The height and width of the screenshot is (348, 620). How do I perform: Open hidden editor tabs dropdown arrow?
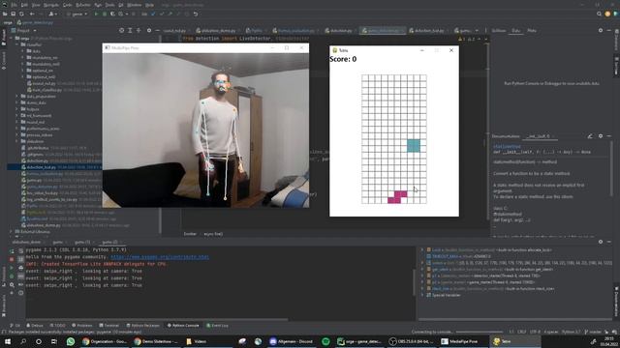coord(477,30)
